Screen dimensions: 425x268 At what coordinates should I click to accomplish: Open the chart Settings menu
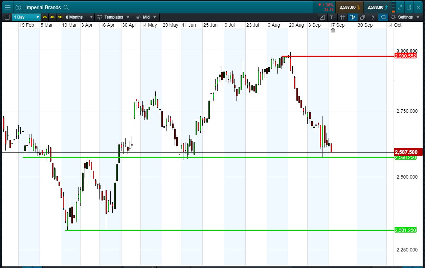point(405,17)
